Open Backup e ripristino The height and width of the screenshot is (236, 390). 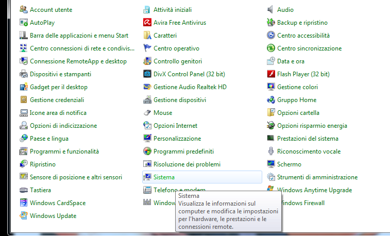point(302,23)
